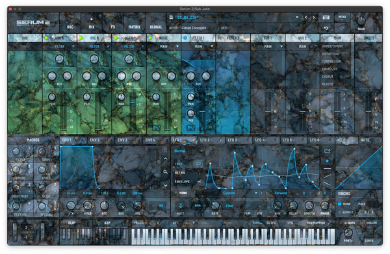Open OSC A FILTER routing dropdown
Image resolution: width=390 pixels, height=254 pixels.
(59, 47)
